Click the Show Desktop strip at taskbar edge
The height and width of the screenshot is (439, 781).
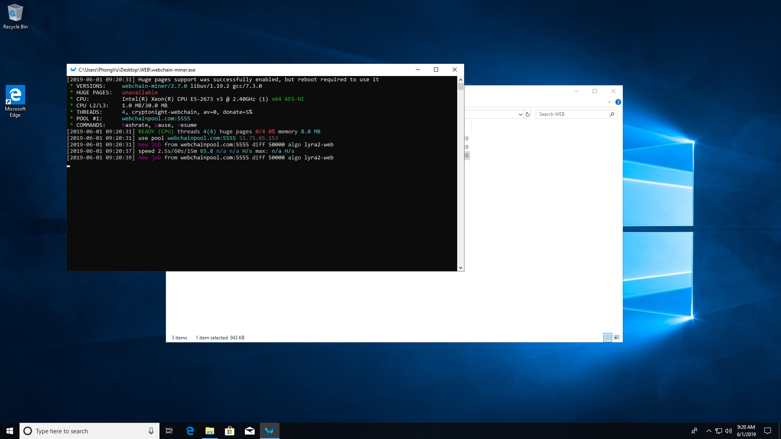779,431
